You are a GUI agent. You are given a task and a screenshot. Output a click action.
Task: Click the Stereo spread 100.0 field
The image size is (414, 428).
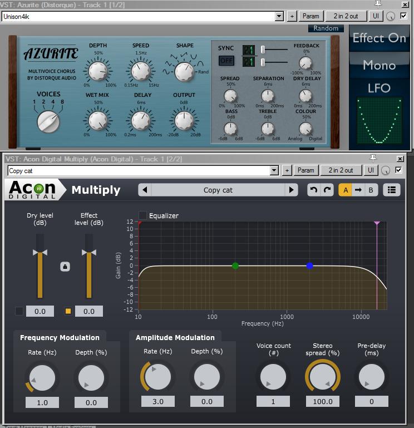click(323, 401)
